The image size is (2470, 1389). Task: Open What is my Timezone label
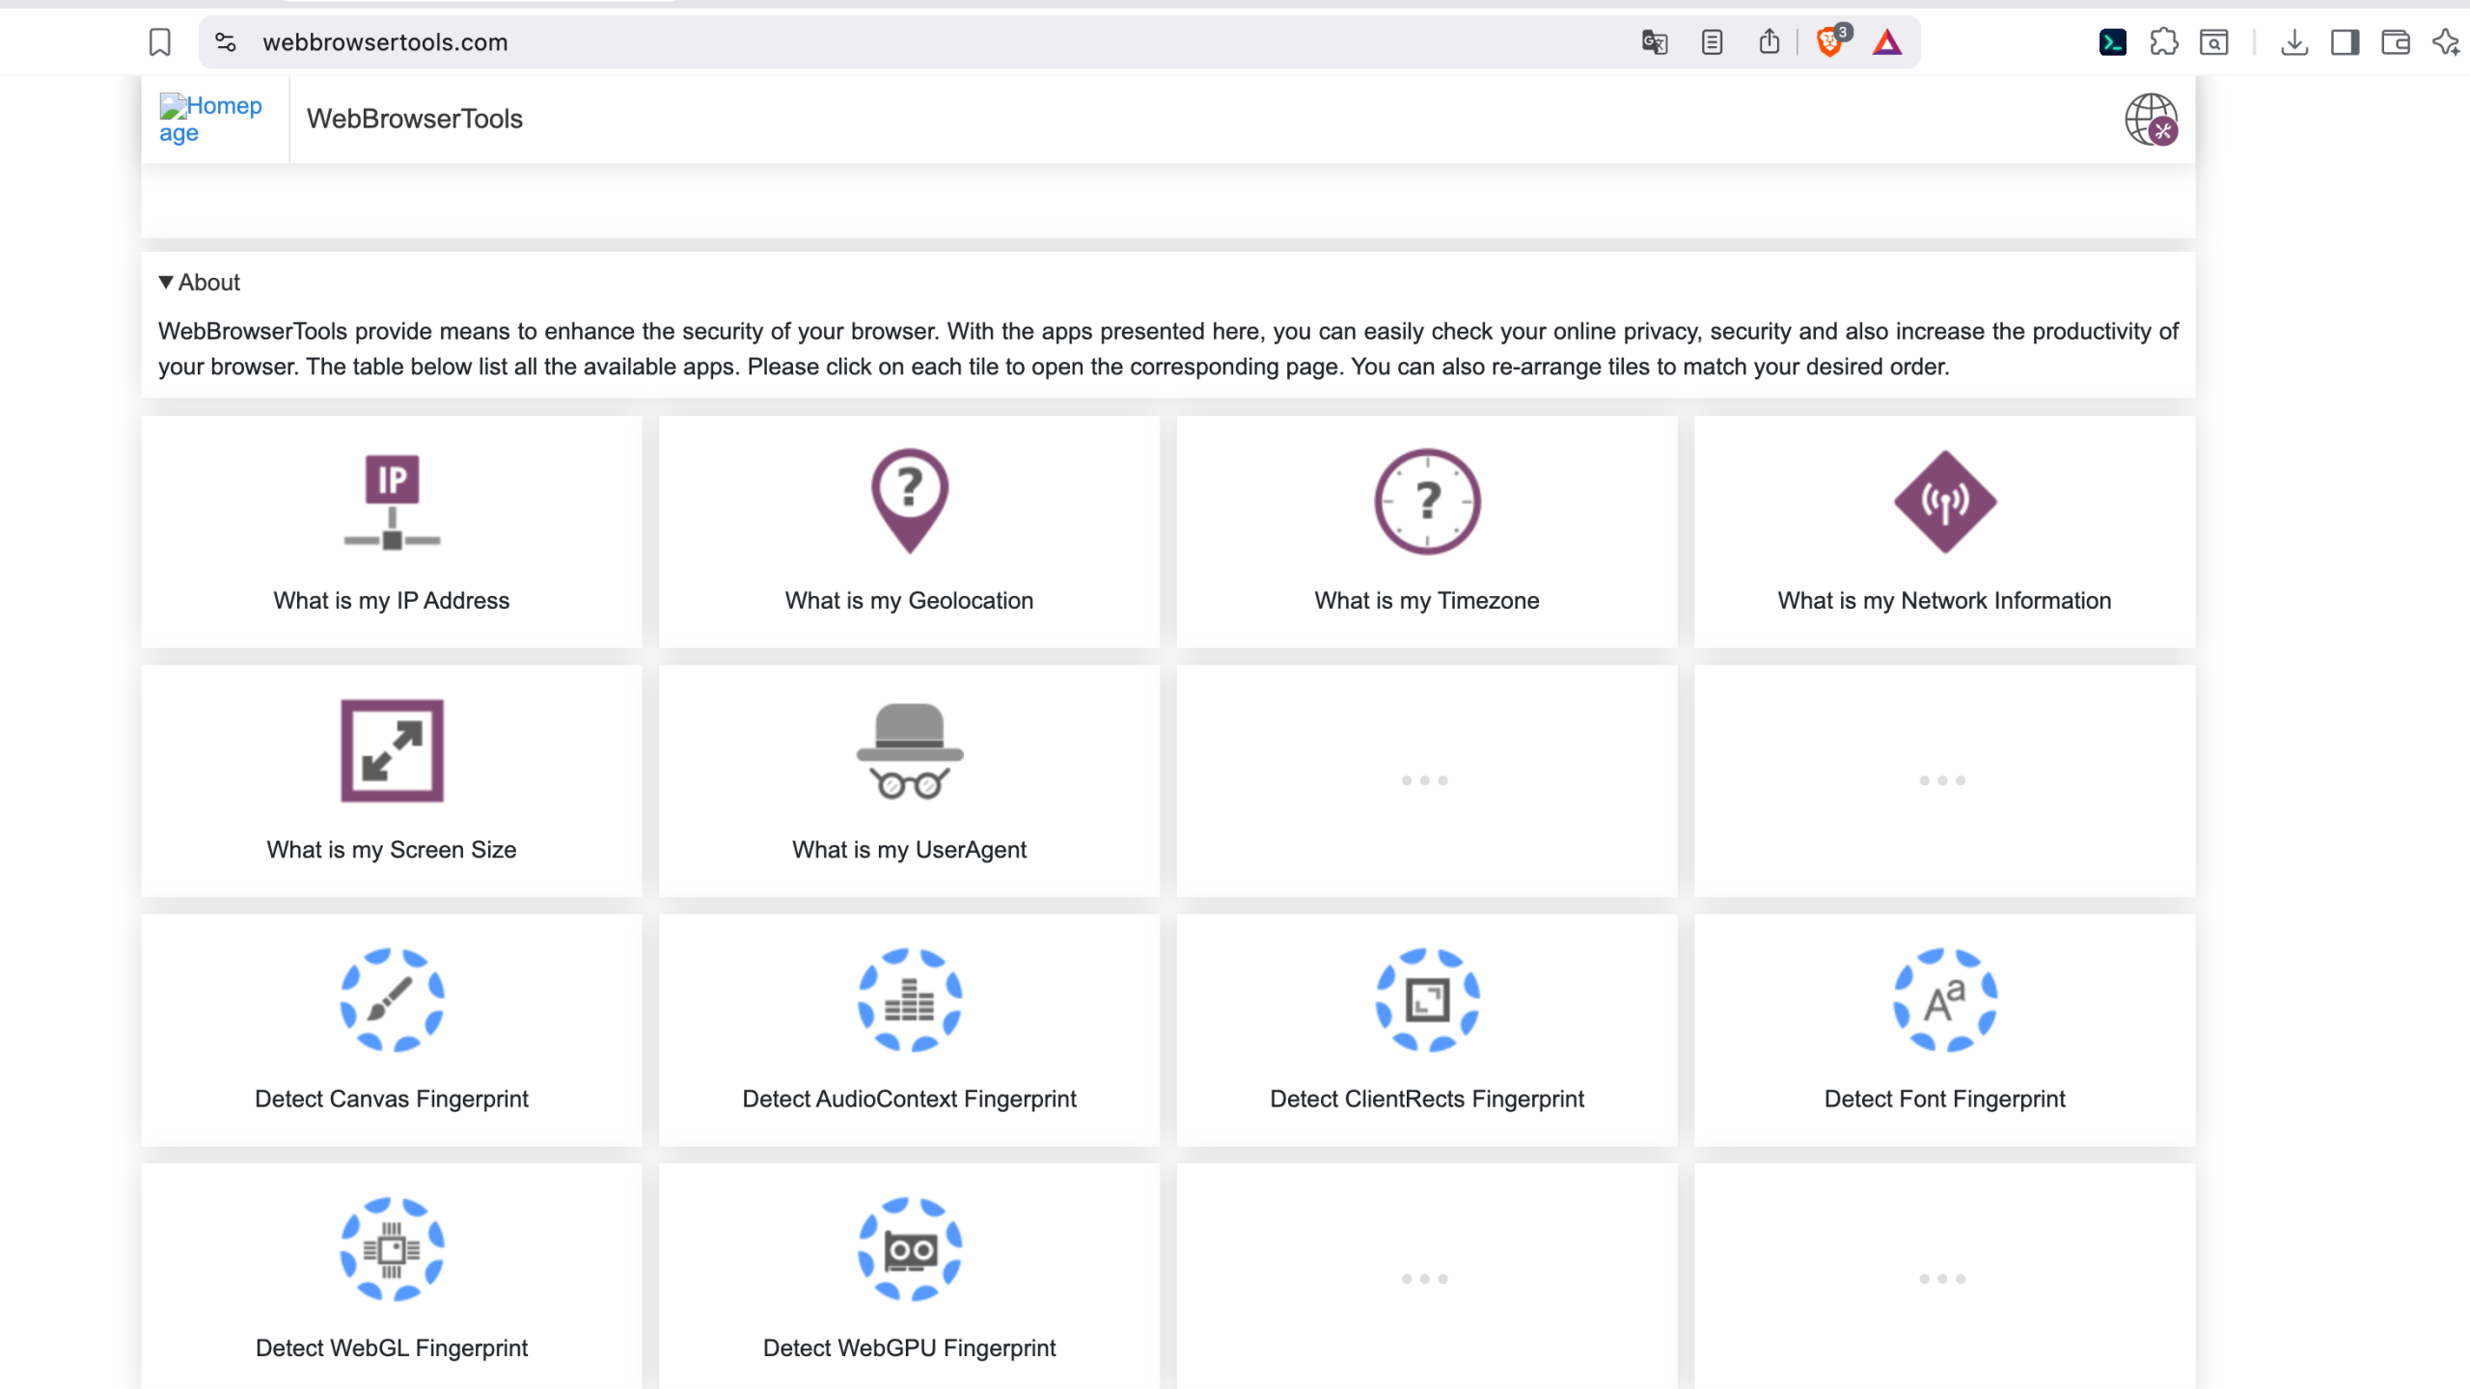pos(1427,600)
